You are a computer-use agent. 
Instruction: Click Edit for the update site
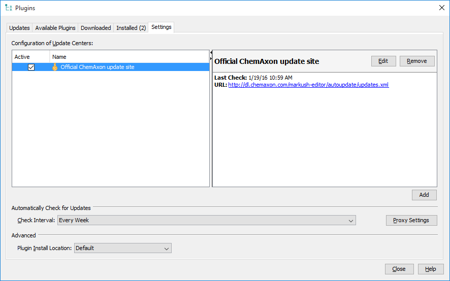click(383, 61)
